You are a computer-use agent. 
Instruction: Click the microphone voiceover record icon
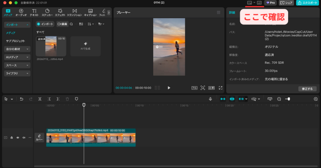click(211, 99)
